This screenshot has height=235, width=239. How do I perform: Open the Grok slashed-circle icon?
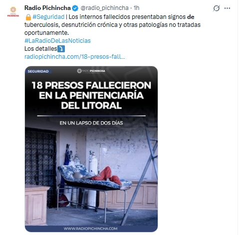216,8
